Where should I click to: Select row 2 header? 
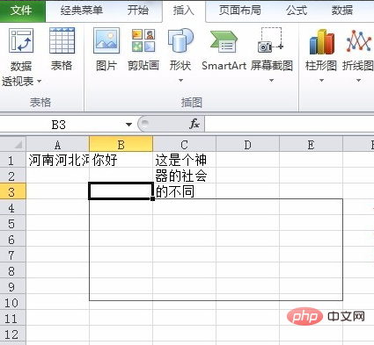(12, 176)
